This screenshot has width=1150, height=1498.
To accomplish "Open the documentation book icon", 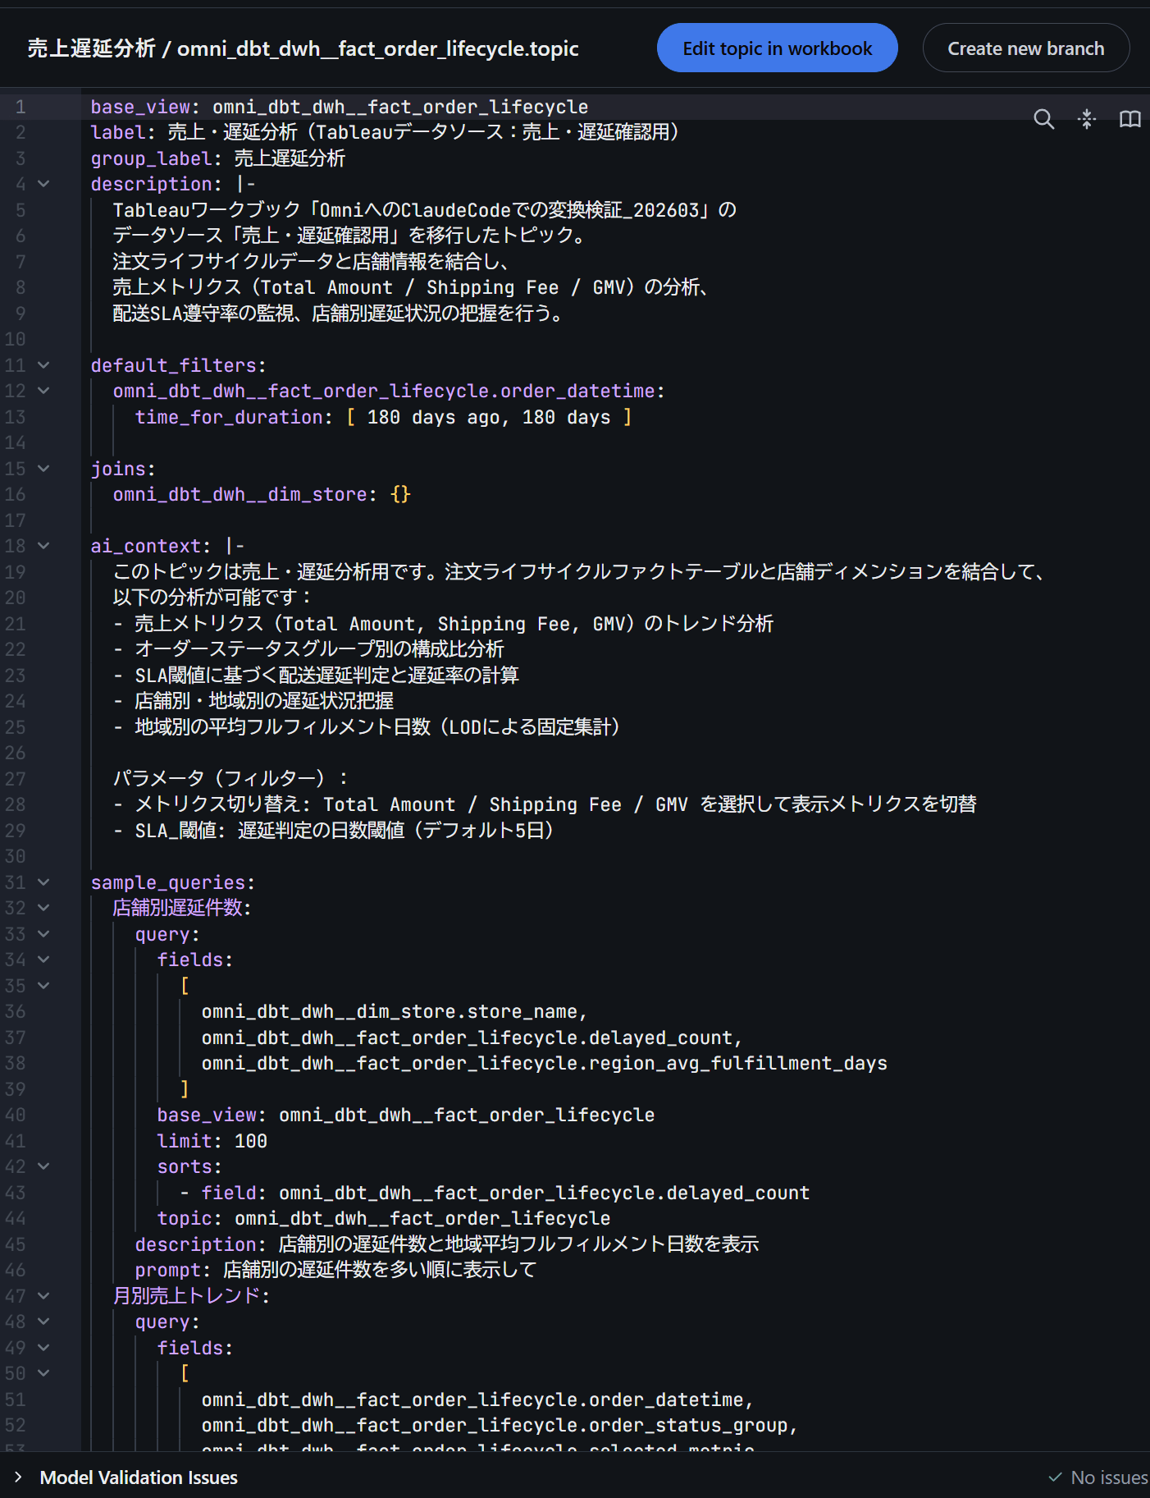I will click(1129, 119).
